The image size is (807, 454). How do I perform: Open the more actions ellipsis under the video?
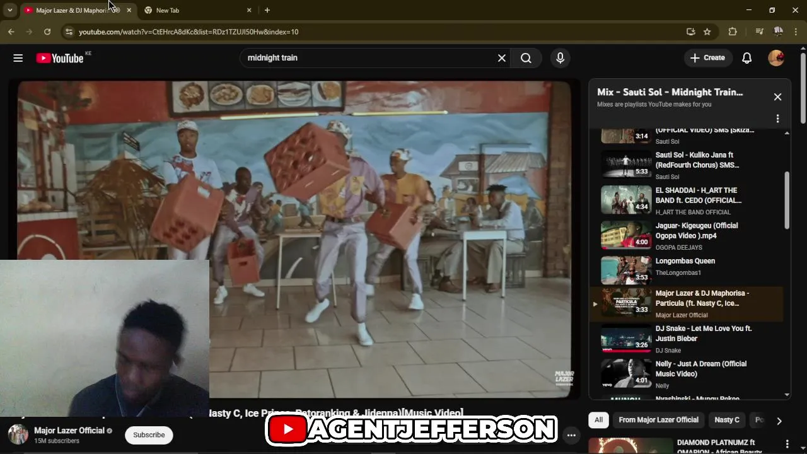tap(571, 435)
